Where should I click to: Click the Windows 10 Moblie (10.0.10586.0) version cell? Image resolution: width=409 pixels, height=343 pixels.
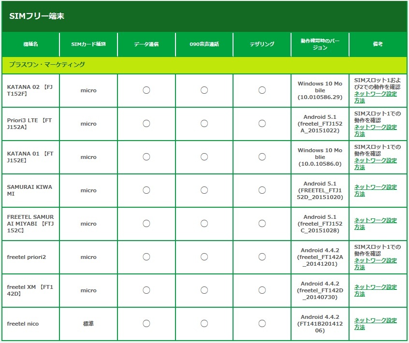coord(320,157)
